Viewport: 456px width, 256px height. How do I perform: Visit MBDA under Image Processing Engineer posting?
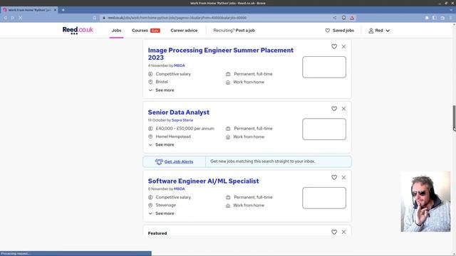pos(180,65)
